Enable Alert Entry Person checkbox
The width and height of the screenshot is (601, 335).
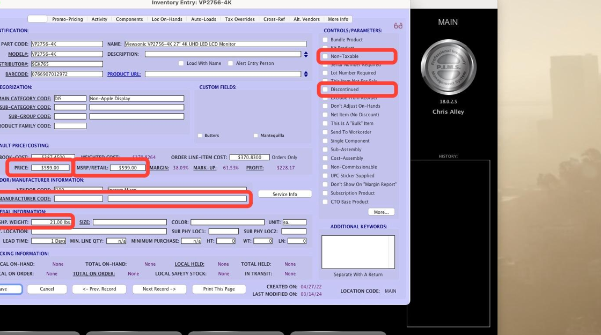pyautogui.click(x=231, y=64)
